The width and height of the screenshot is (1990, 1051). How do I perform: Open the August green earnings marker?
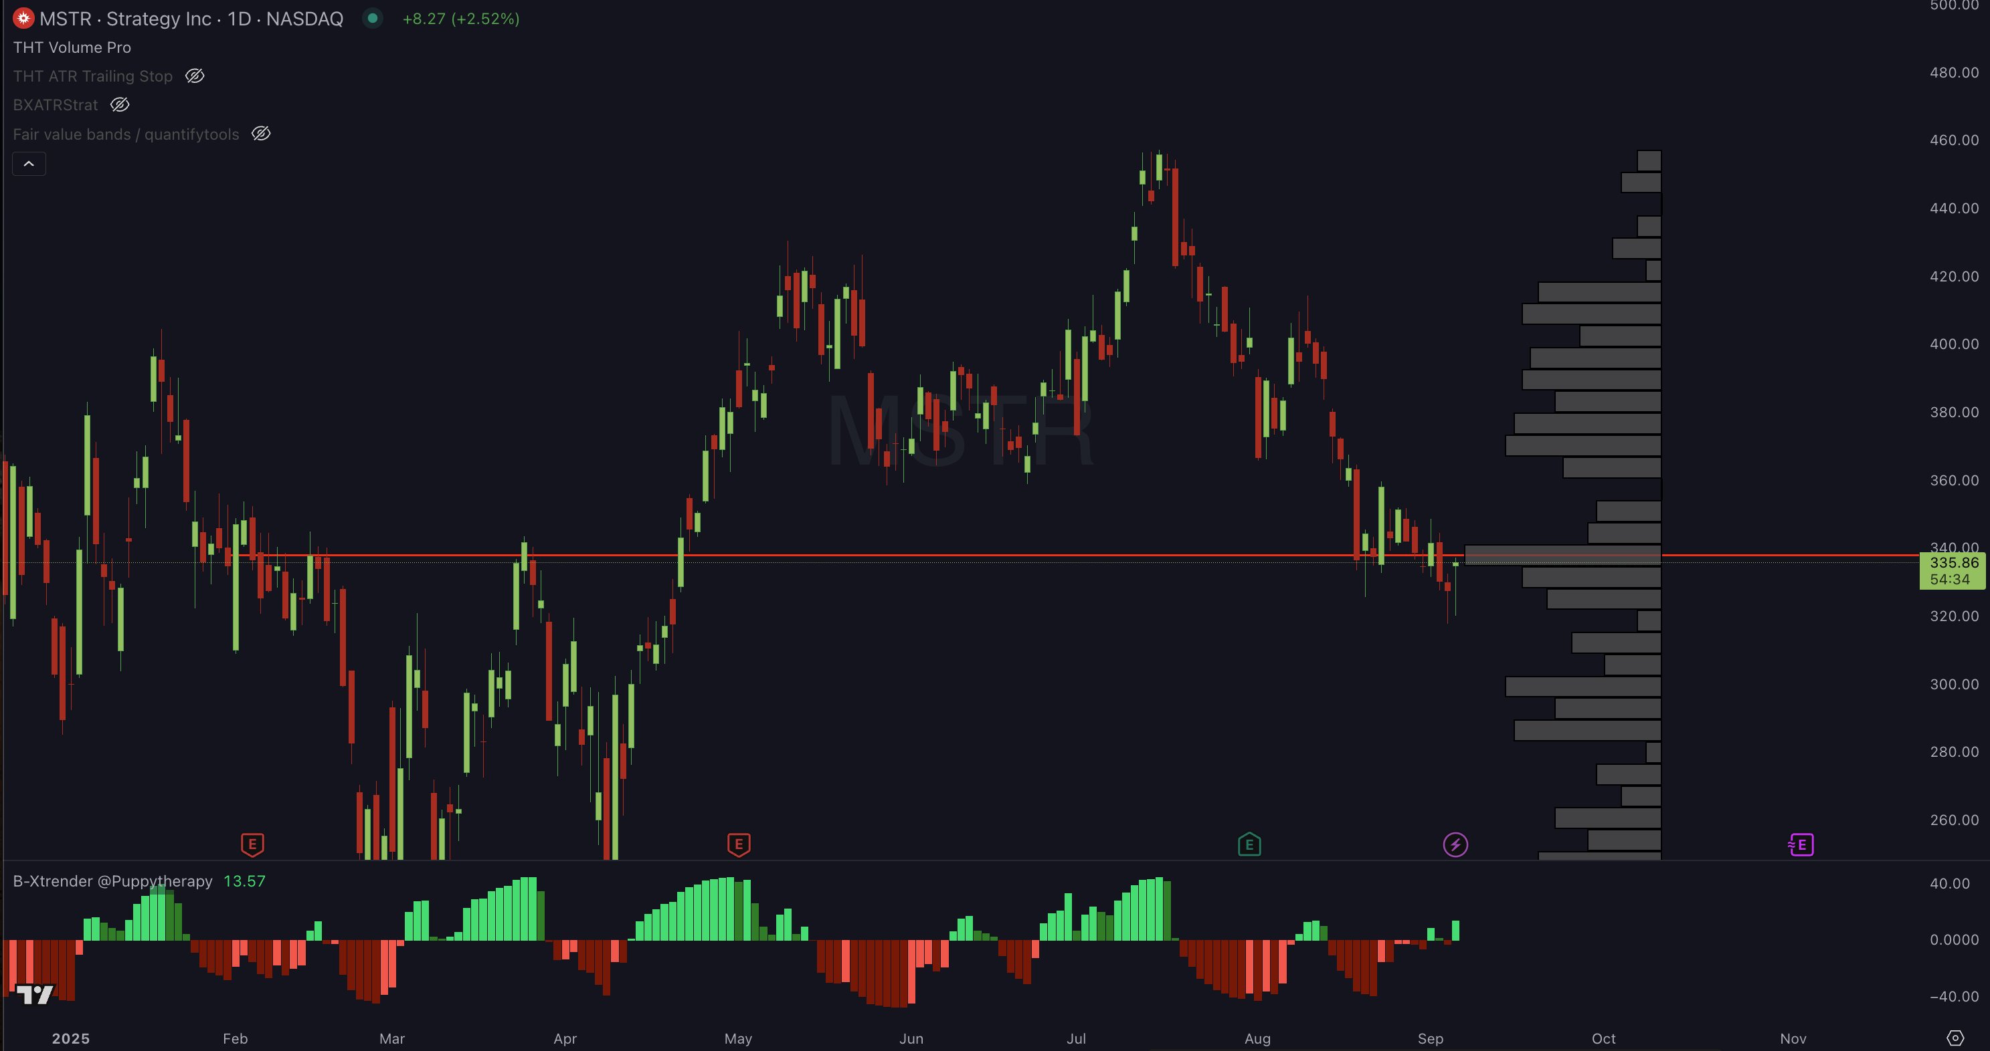(x=1249, y=844)
